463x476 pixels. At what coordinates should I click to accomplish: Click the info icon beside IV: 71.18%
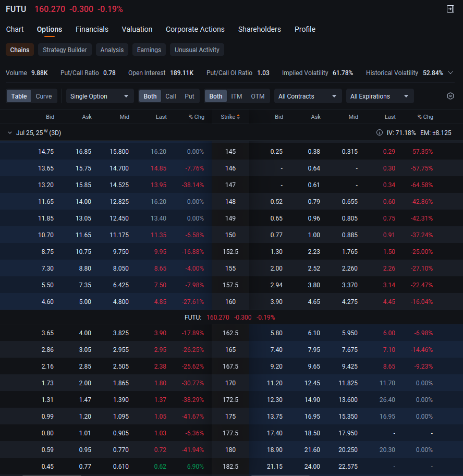pos(379,132)
